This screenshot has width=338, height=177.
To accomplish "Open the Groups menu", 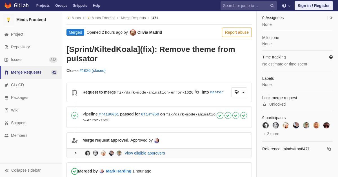I will [x=61, y=6].
